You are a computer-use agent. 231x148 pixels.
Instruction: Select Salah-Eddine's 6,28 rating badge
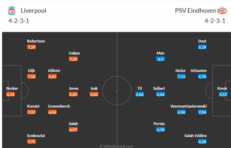(202, 141)
